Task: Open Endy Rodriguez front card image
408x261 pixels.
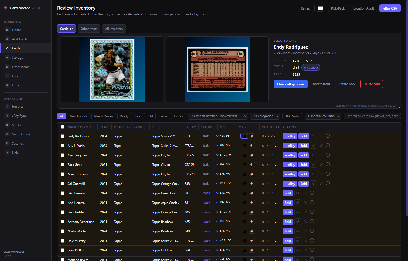Action: tap(112, 69)
